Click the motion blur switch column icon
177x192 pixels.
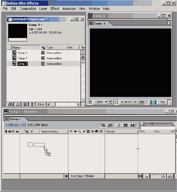click(x=92, y=131)
